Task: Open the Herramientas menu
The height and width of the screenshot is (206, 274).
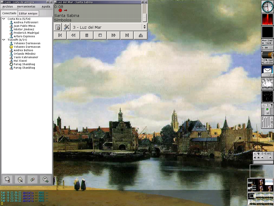Action: pos(26,6)
